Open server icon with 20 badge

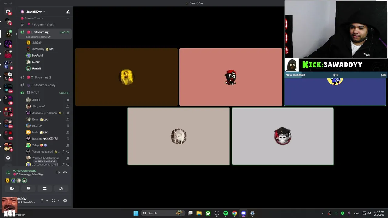8,135
